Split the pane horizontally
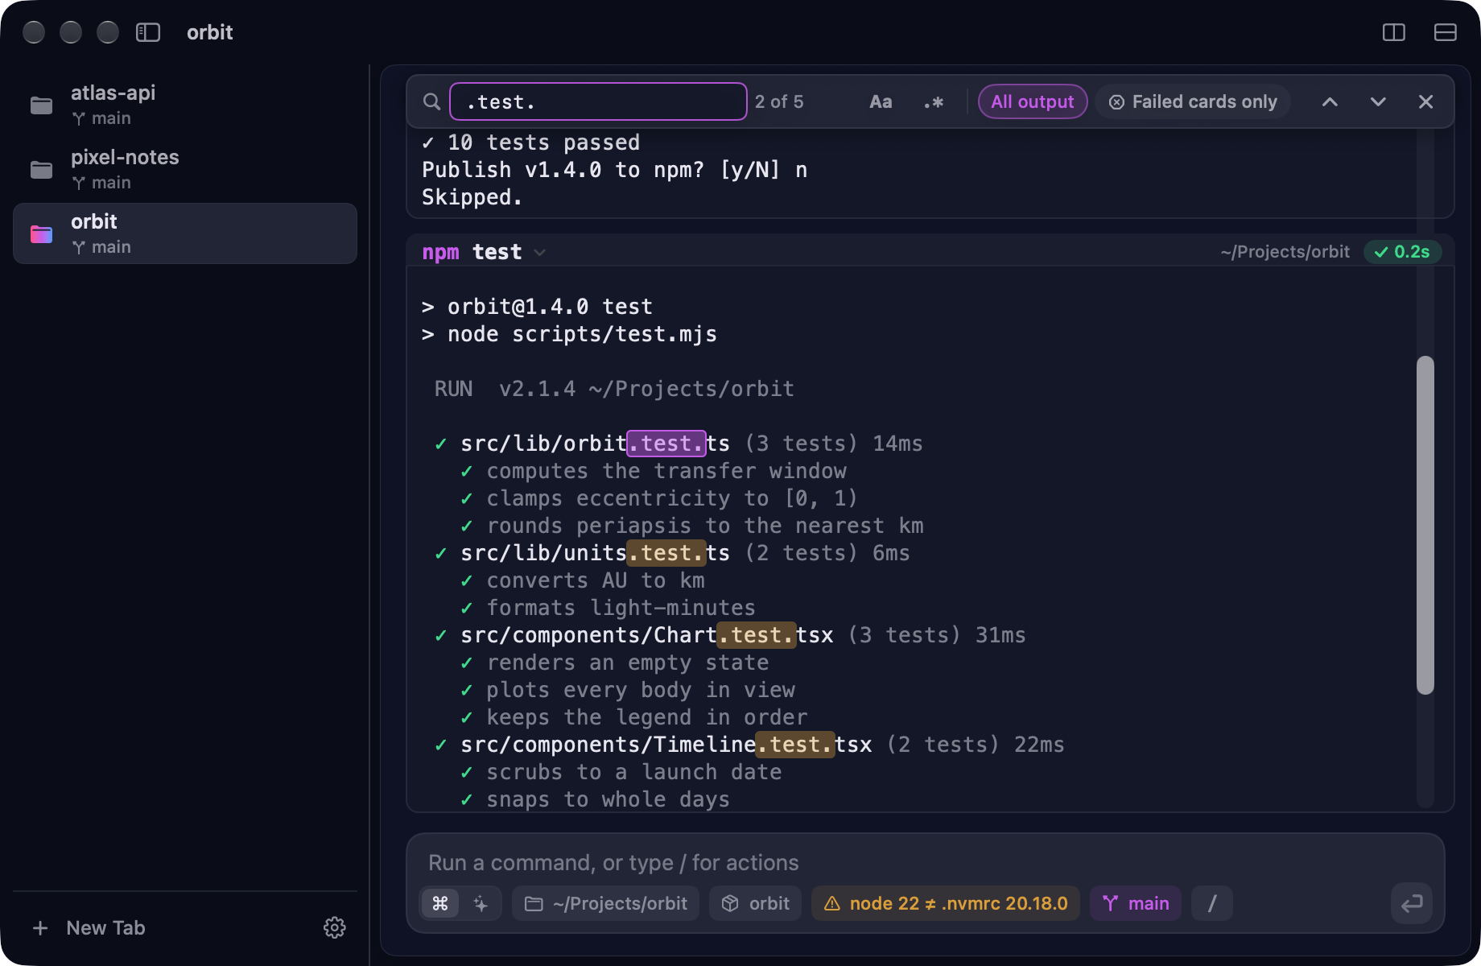The width and height of the screenshot is (1481, 966). pos(1446,32)
